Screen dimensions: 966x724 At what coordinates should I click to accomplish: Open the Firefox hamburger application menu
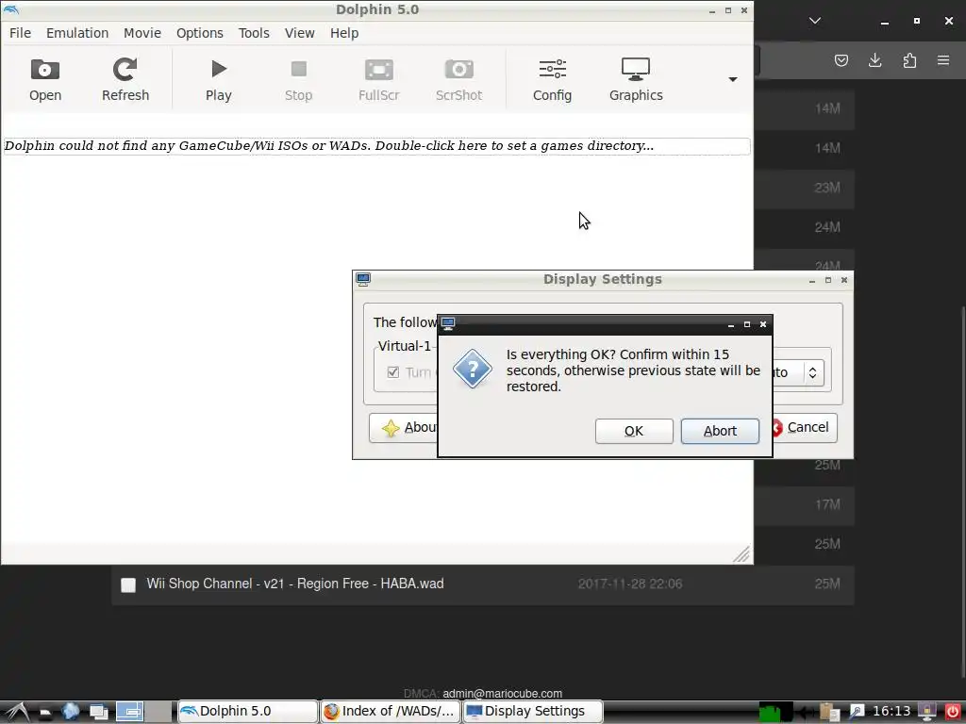(943, 60)
